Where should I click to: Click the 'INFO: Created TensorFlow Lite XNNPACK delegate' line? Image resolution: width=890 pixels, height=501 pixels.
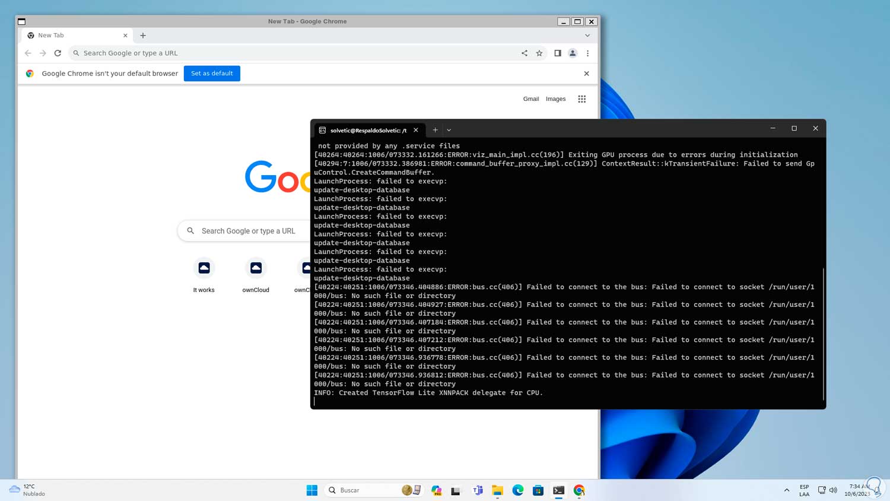click(428, 393)
